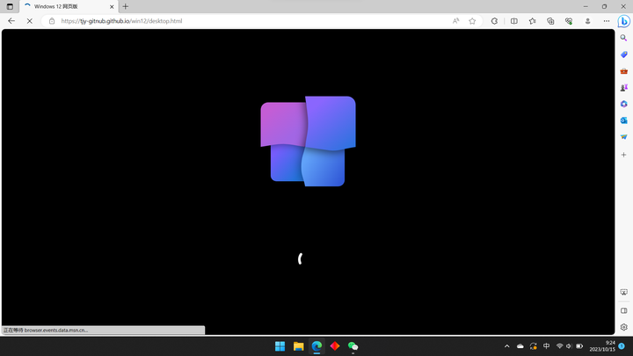The image size is (633, 356).
Task: View site information lock icon
Action: tap(52, 21)
